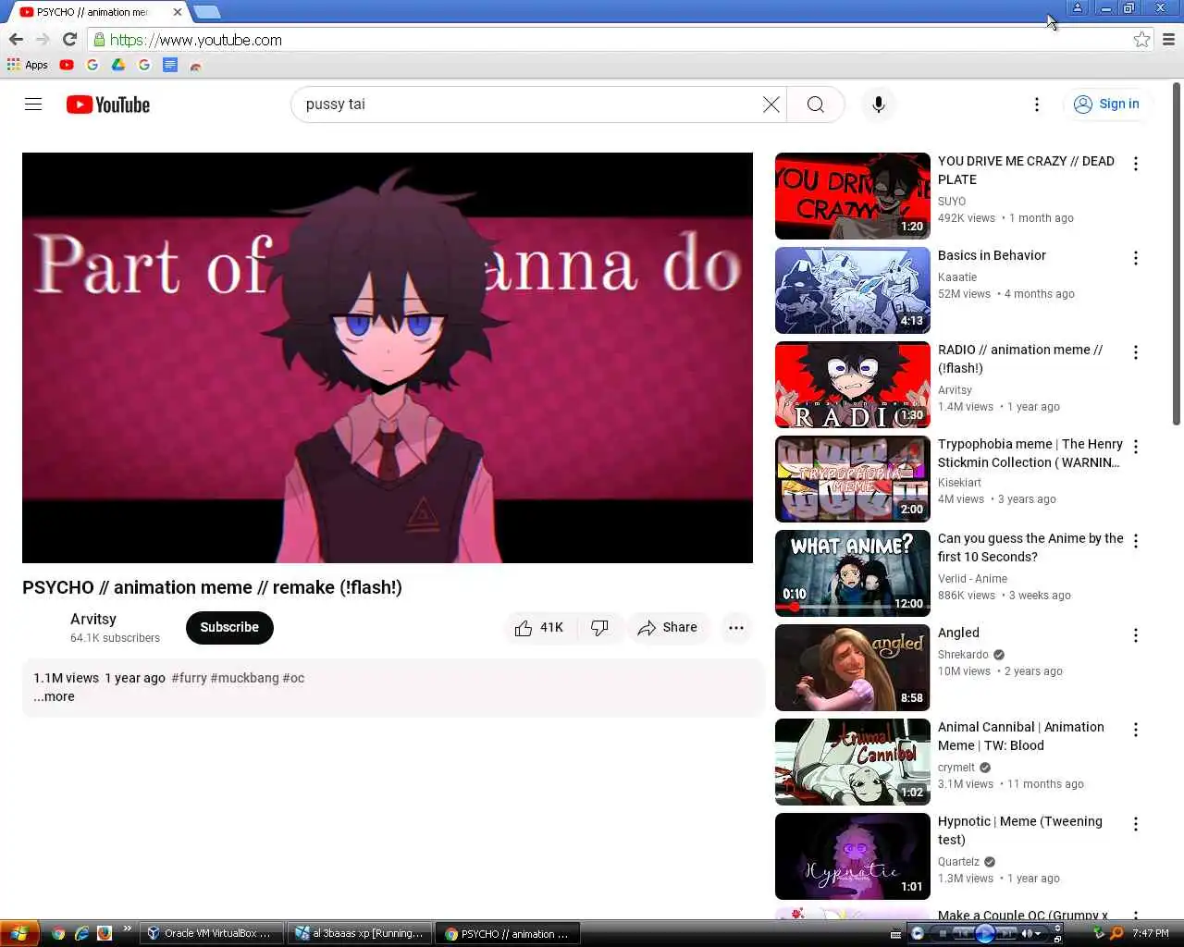1184x947 pixels.
Task: Close the PSYCHO browser tab
Action: point(178,12)
